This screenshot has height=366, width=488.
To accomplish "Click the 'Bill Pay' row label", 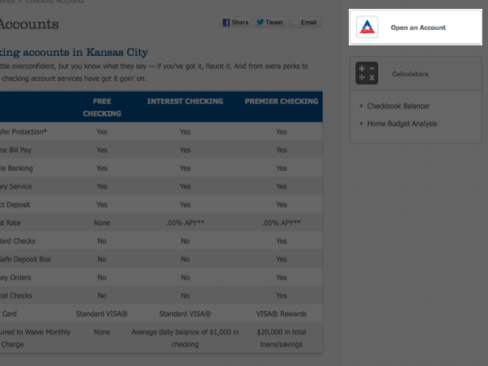I will click(15, 150).
